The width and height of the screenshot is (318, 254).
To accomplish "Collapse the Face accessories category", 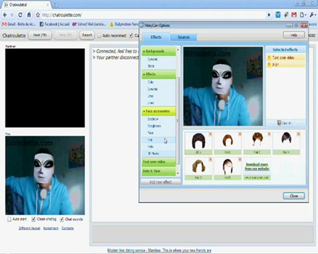I will tap(159, 111).
